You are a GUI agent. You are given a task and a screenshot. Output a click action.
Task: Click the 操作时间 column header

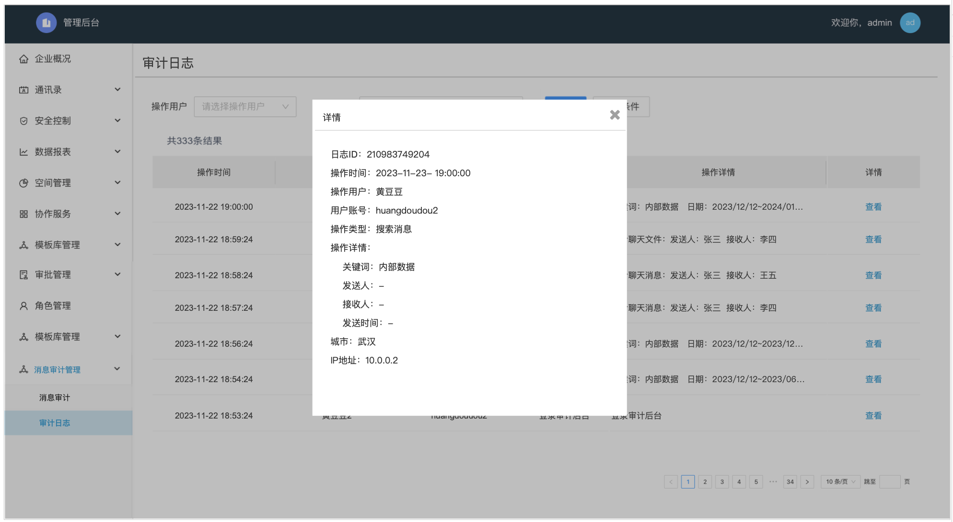[x=214, y=172]
